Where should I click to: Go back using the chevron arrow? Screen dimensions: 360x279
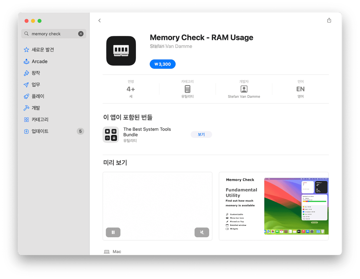(99, 20)
